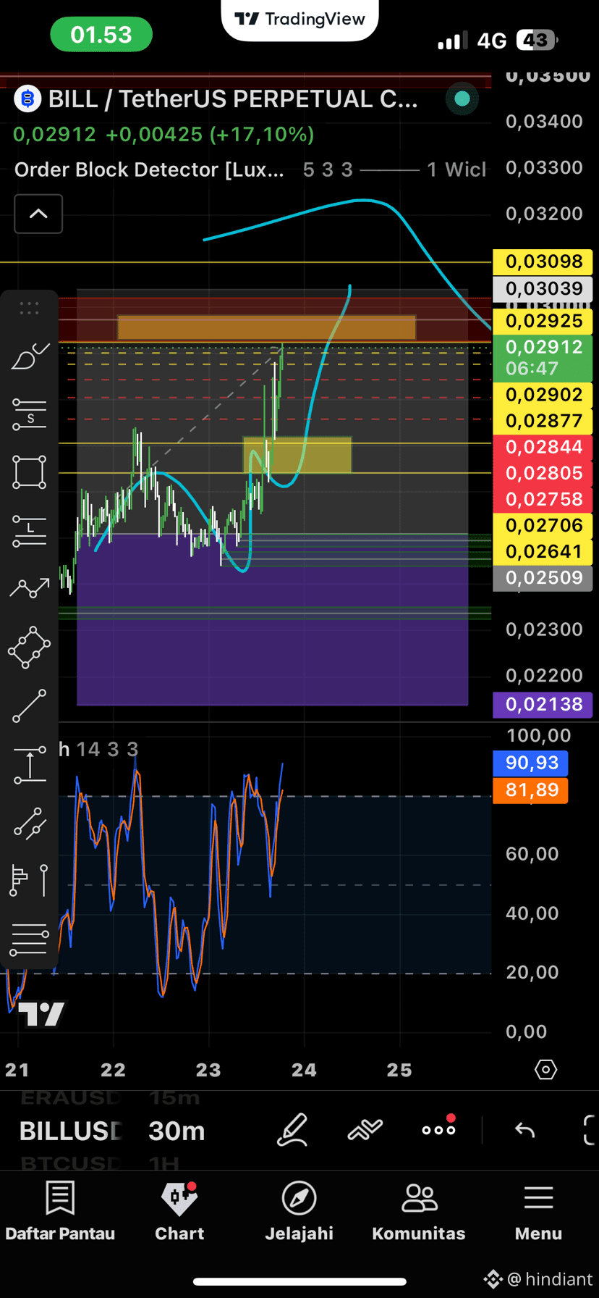This screenshot has width=599, height=1298.
Task: Tap the price change text +0,00425 (+17,10%)
Action: click(x=210, y=134)
